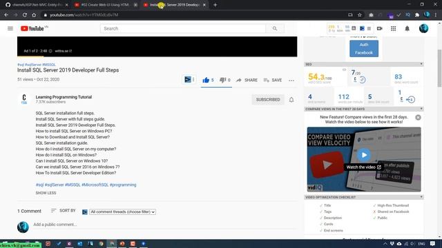Click the channel avatar with letter C
Image resolution: width=442 pixels, height=248 pixels.
[x=24, y=99]
